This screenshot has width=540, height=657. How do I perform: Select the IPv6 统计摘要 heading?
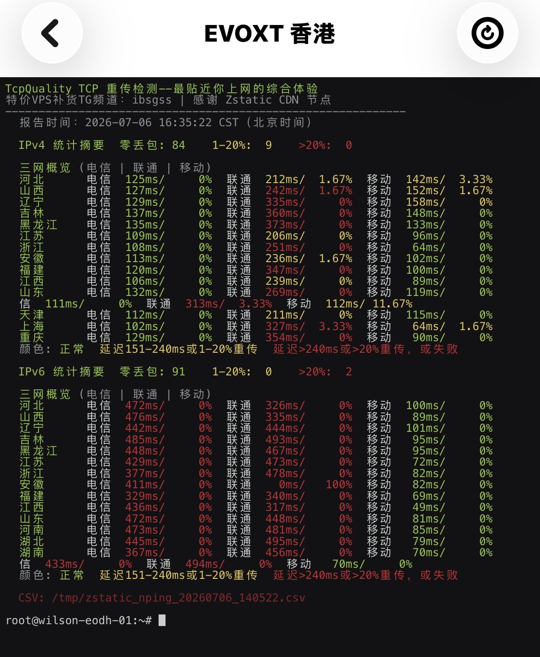pyautogui.click(x=61, y=372)
